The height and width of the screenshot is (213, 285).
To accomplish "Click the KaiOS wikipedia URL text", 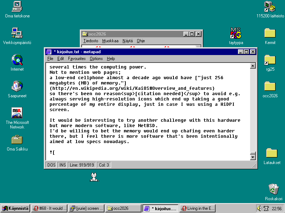I will point(132,88).
